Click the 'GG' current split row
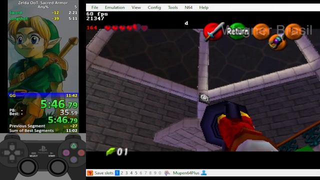This screenshot has height=180, width=320. 43,95
